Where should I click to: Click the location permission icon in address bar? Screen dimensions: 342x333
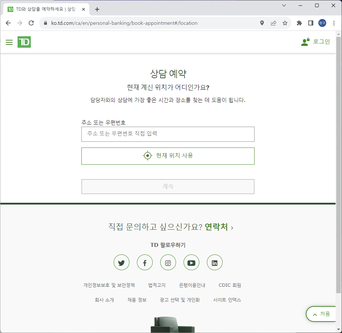(262, 23)
